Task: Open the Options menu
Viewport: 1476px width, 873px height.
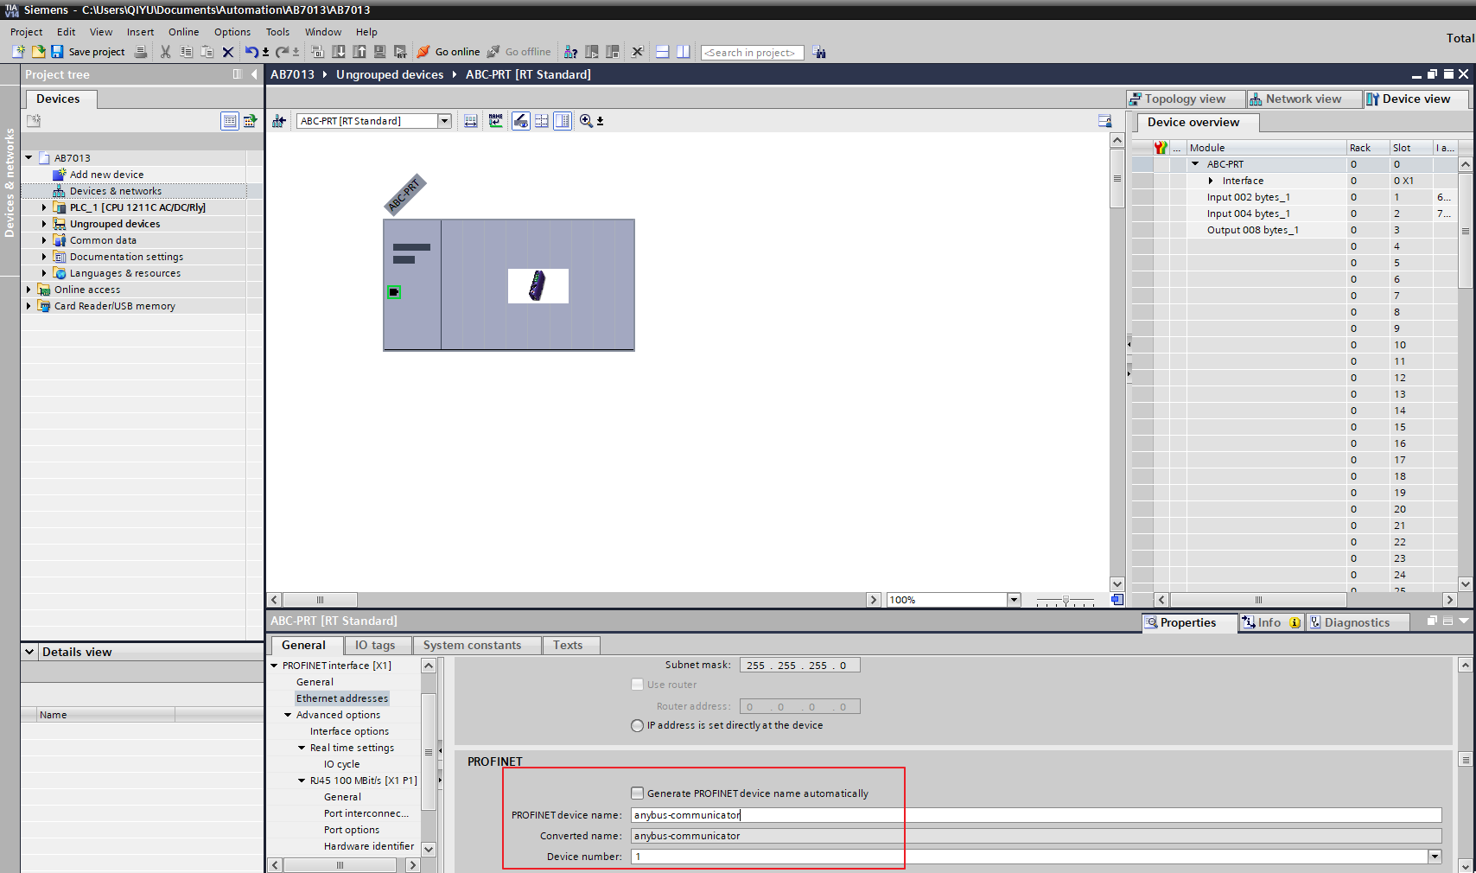Action: (x=232, y=32)
